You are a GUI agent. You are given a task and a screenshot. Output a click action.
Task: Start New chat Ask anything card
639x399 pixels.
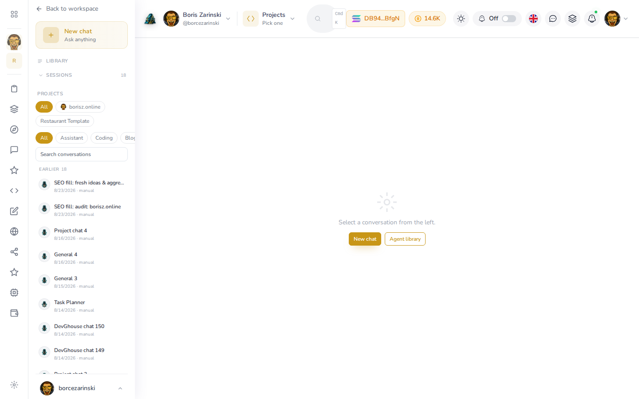[82, 35]
